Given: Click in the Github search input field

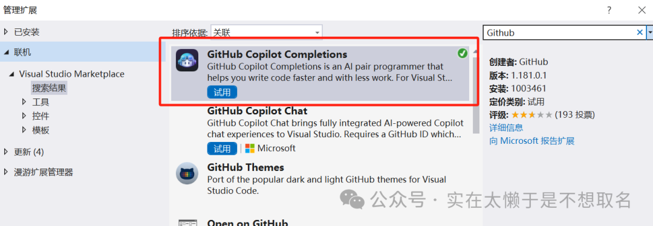Looking at the screenshot, I should coord(559,33).
